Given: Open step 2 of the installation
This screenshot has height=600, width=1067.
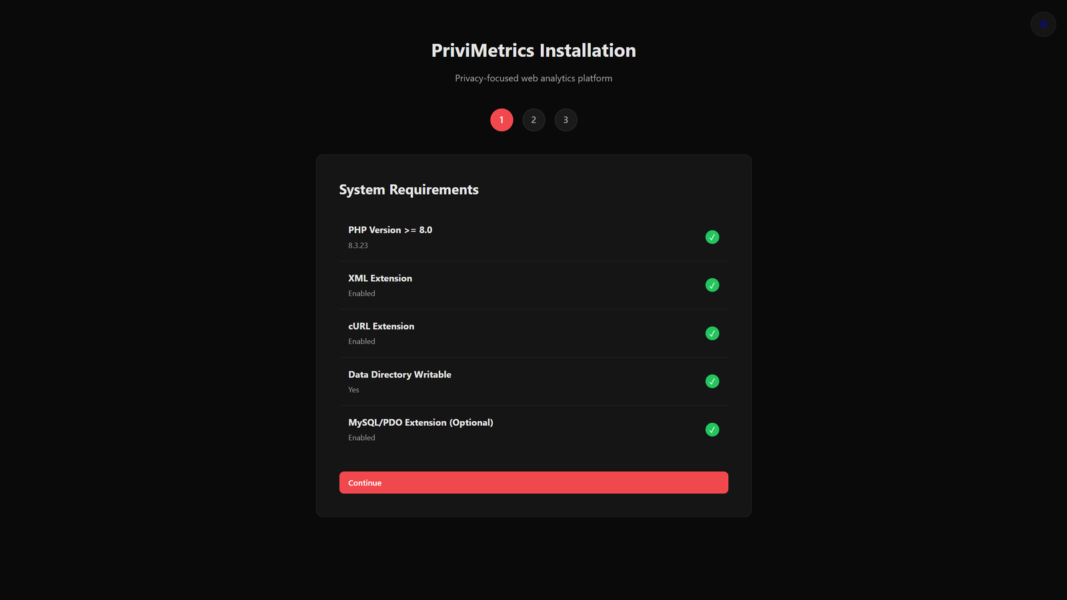Looking at the screenshot, I should pos(533,120).
